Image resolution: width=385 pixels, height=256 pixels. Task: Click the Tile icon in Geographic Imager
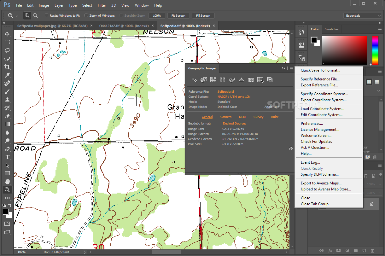coord(223,80)
